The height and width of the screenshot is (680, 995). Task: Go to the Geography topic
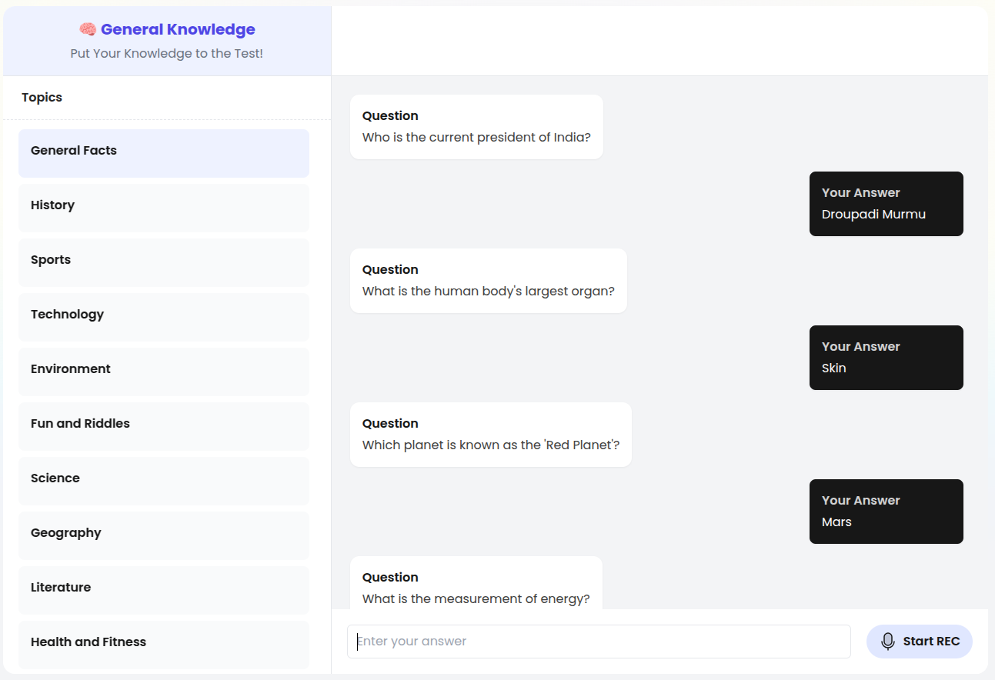click(x=164, y=535)
